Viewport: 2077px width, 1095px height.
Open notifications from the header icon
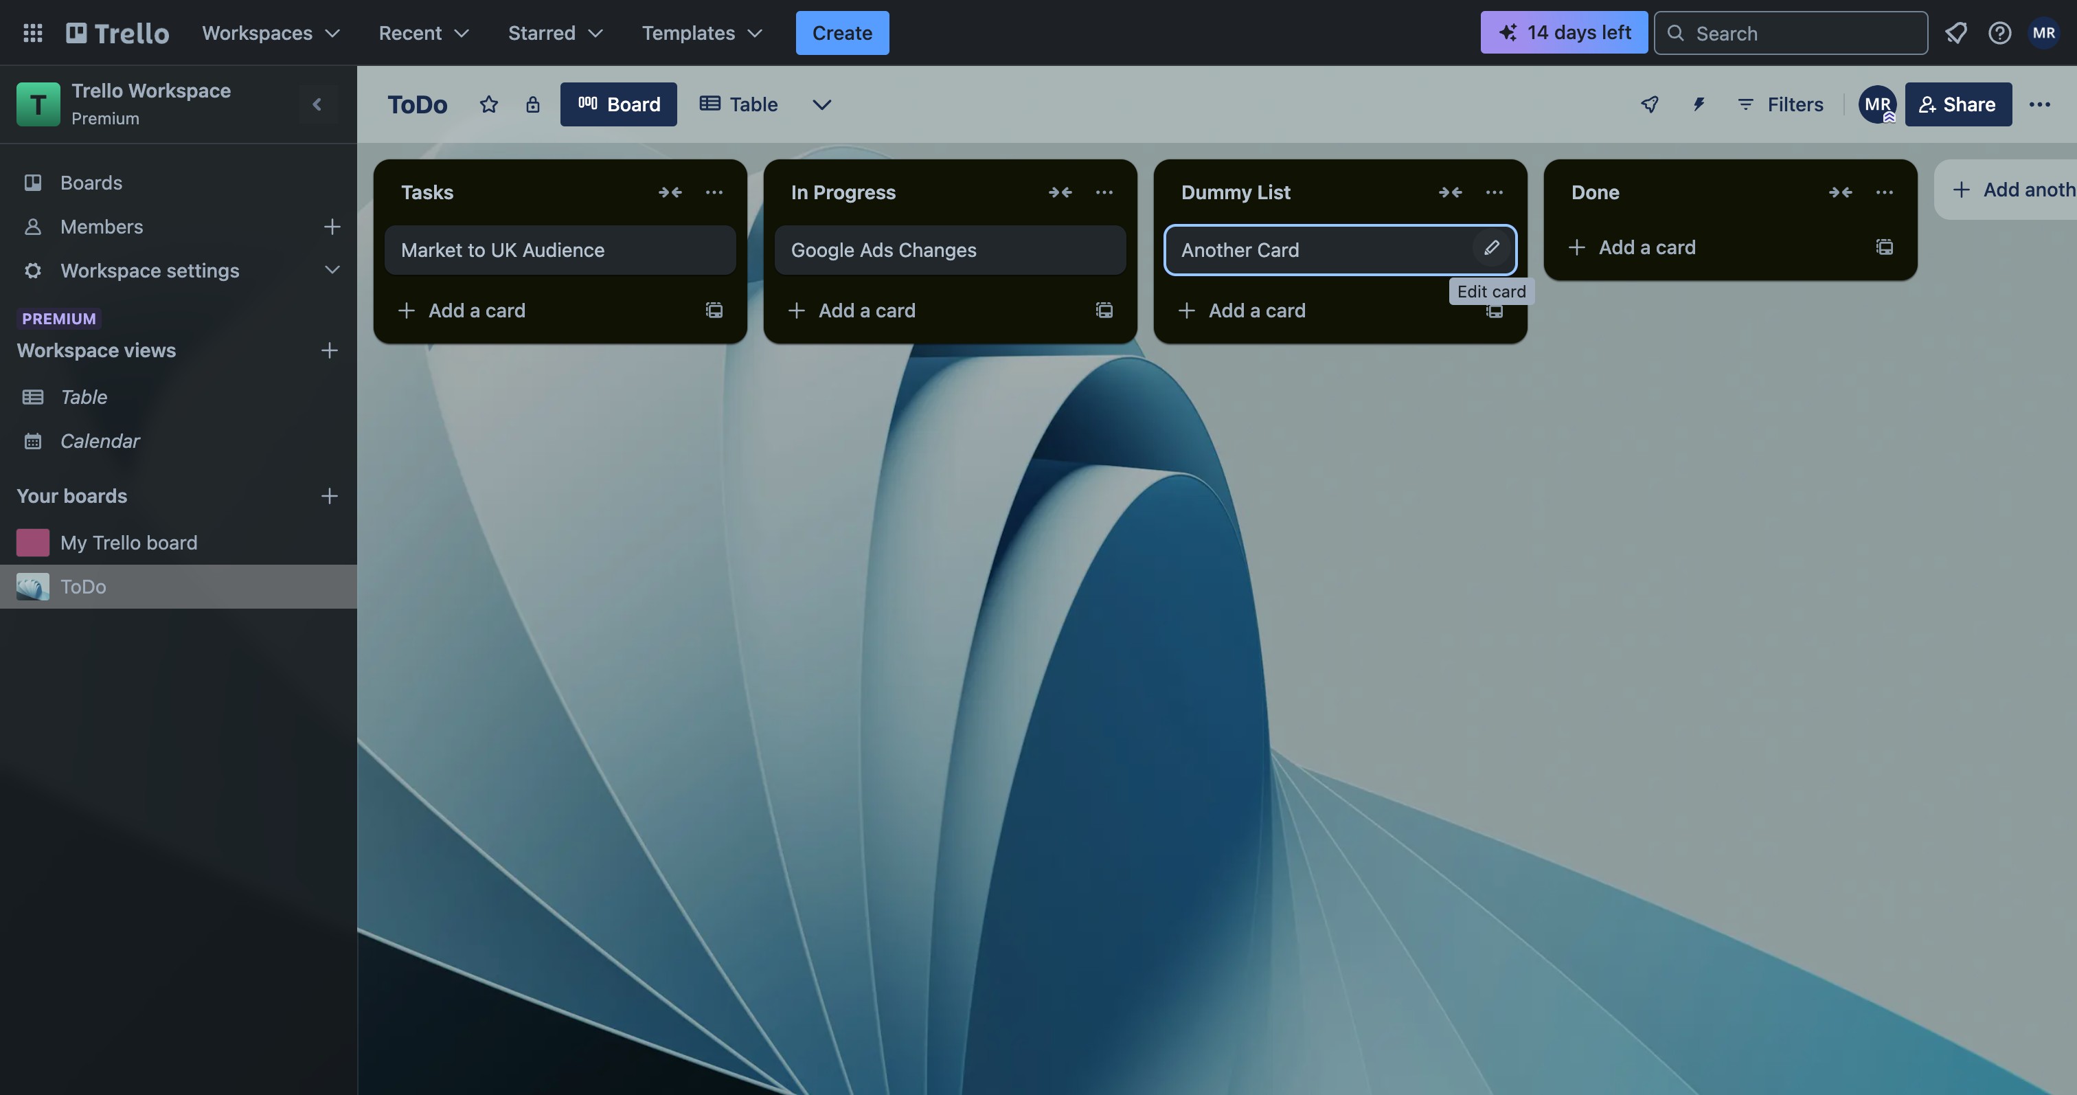click(1956, 33)
